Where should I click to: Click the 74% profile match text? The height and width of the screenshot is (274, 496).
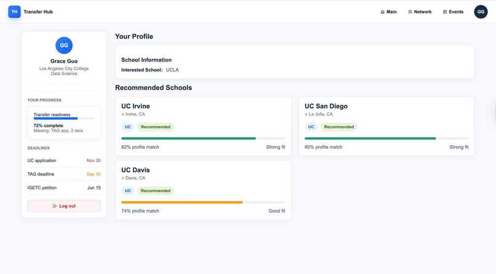pyautogui.click(x=140, y=211)
